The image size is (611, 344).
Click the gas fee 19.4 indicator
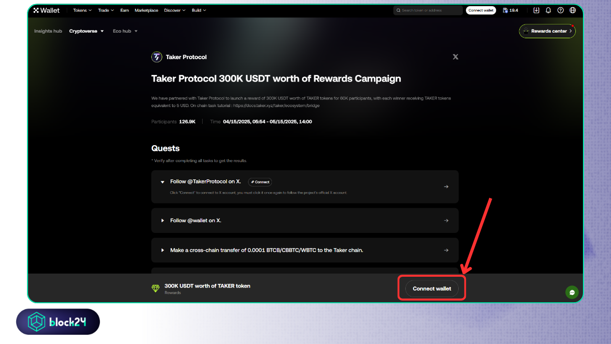pyautogui.click(x=511, y=10)
